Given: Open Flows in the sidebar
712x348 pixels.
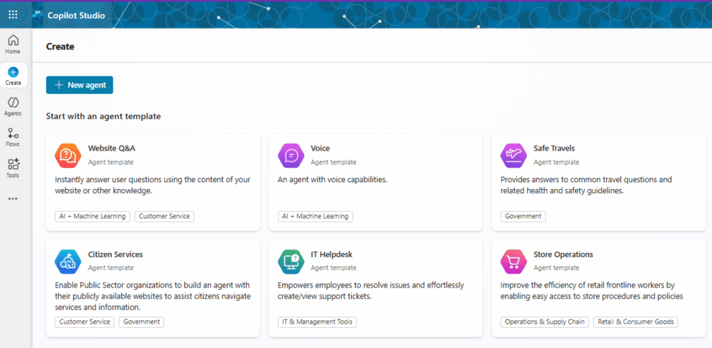Looking at the screenshot, I should tap(13, 138).
